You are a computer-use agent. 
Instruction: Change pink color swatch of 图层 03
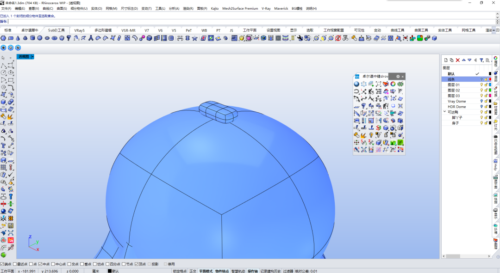tap(490, 96)
